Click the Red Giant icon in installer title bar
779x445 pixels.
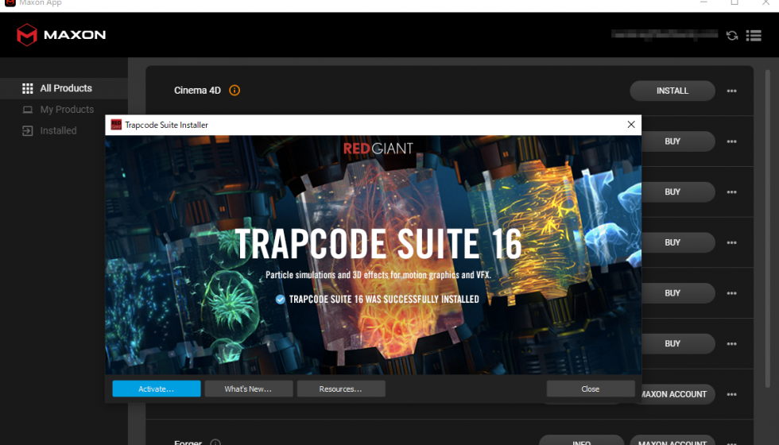(x=116, y=125)
